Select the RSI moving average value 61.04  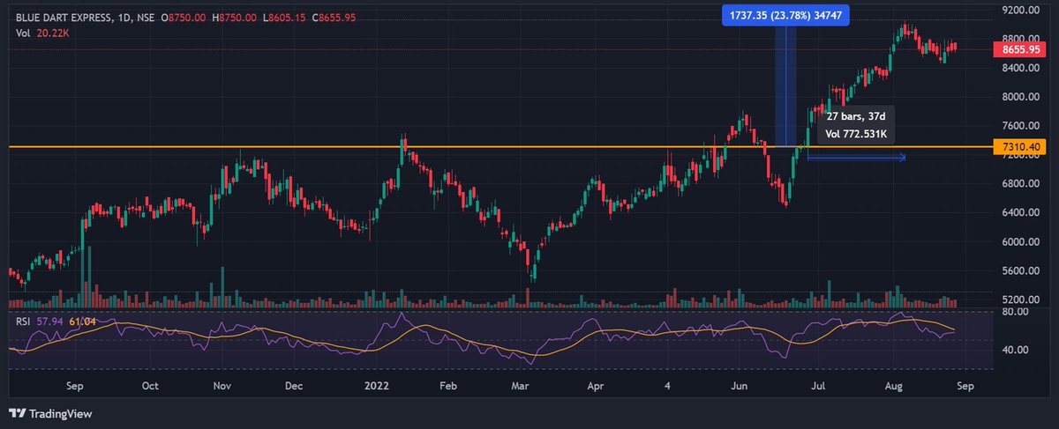click(x=81, y=321)
